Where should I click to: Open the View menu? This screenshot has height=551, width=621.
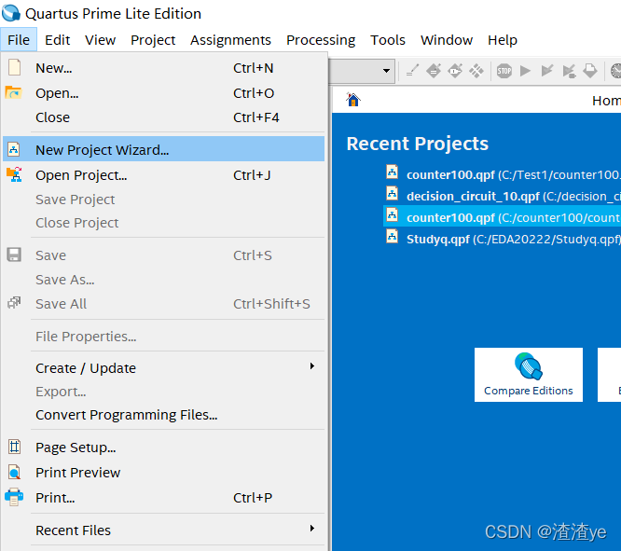pyautogui.click(x=100, y=39)
